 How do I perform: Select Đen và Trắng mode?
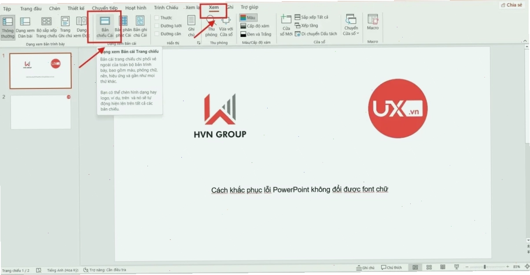(x=256, y=34)
